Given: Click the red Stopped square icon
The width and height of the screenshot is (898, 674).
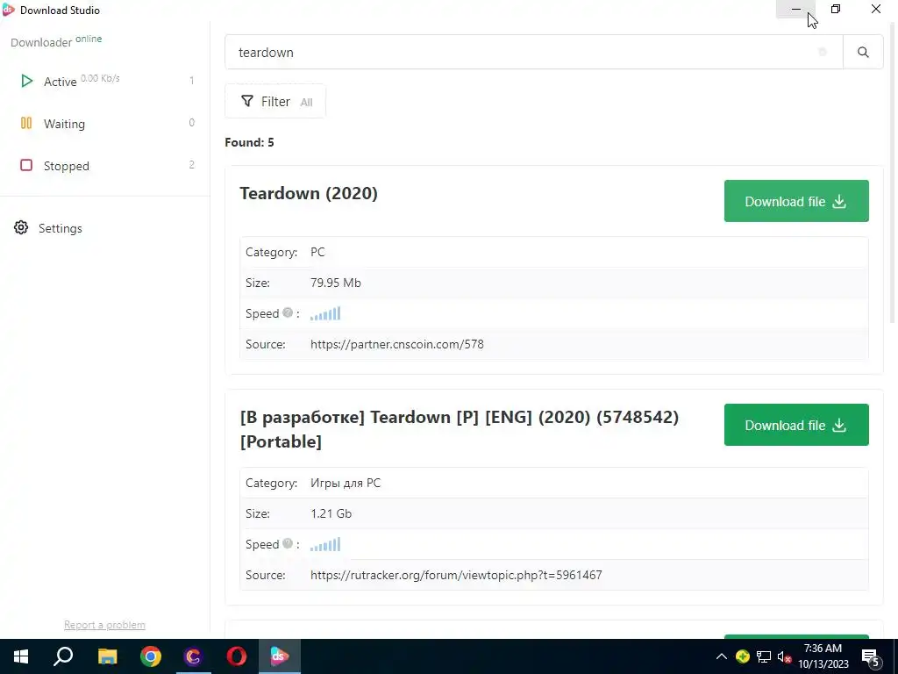Looking at the screenshot, I should 26,165.
